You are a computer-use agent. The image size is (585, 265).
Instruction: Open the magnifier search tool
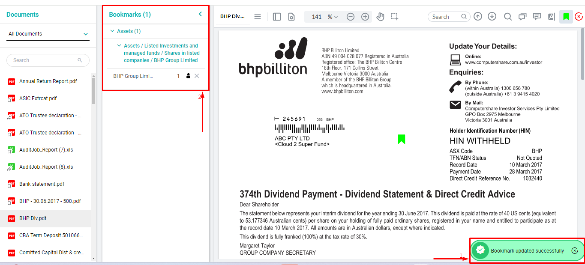click(508, 17)
